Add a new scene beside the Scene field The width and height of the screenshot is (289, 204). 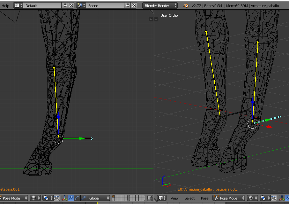(128, 6)
